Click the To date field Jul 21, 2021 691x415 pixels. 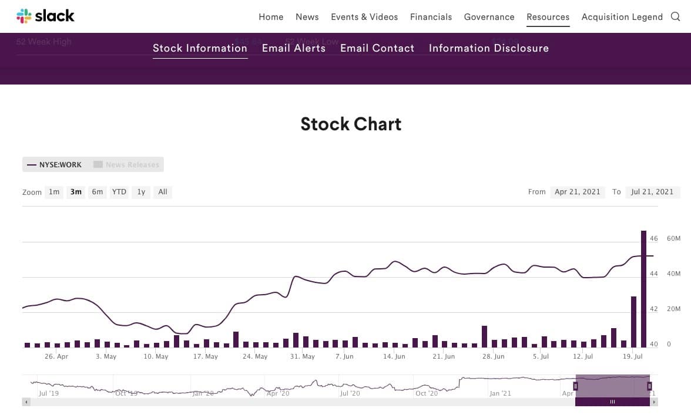pos(652,192)
